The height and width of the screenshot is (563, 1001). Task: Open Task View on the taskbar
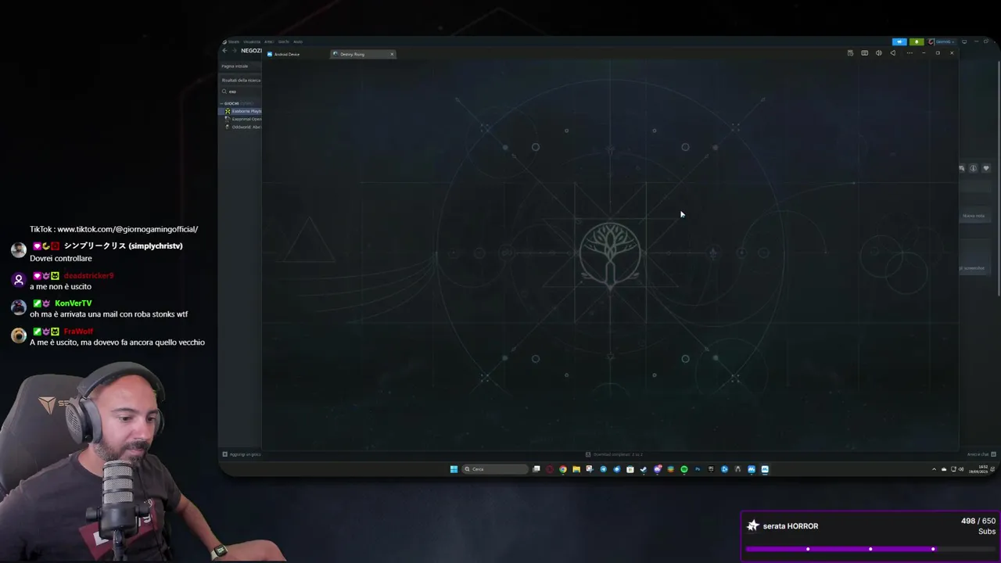(536, 469)
